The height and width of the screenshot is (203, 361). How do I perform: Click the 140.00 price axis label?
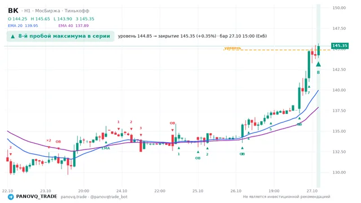click(x=339, y=90)
